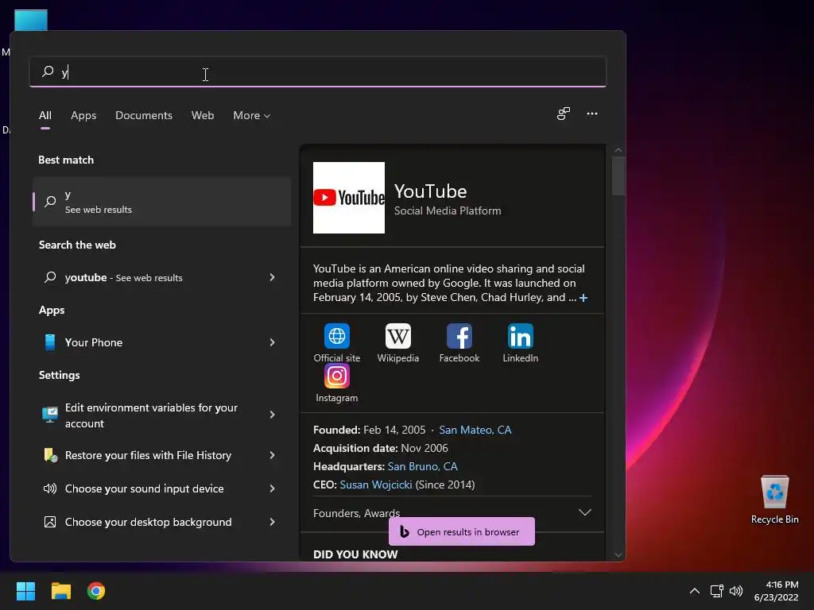Open the Wikipedia icon link

pyautogui.click(x=398, y=336)
